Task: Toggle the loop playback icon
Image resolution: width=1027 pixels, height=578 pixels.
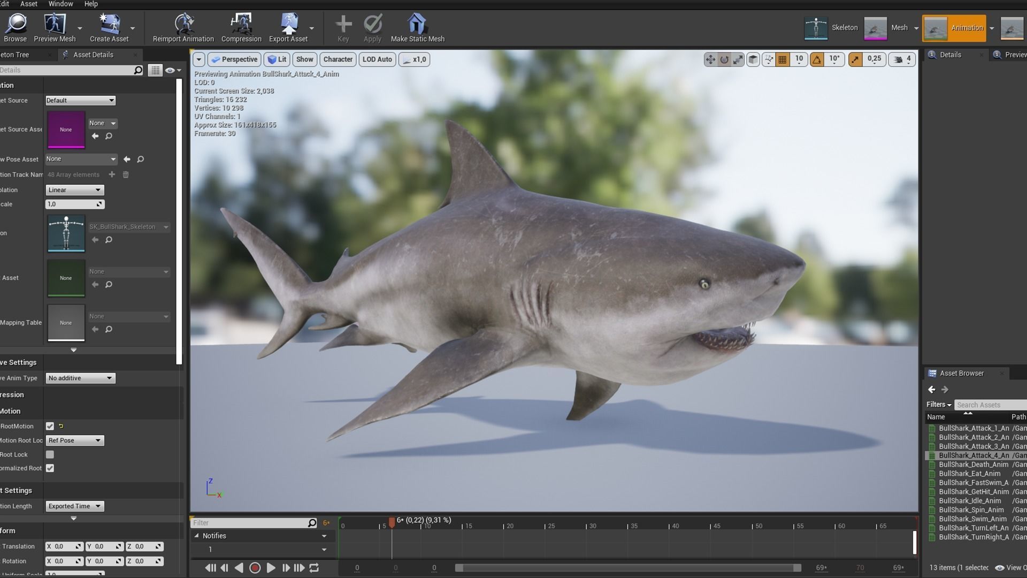Action: tap(314, 568)
